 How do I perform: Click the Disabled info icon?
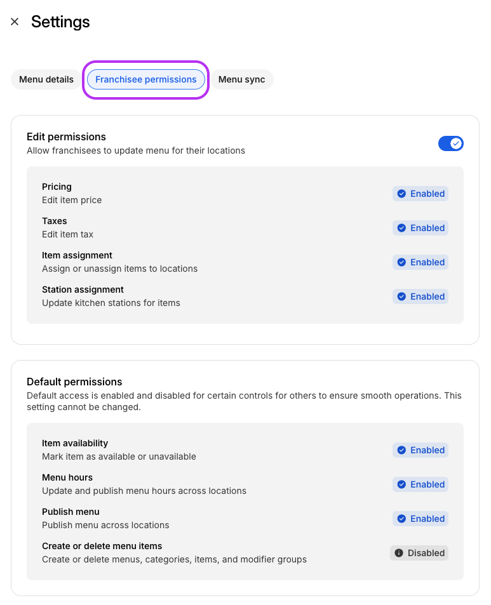(399, 553)
